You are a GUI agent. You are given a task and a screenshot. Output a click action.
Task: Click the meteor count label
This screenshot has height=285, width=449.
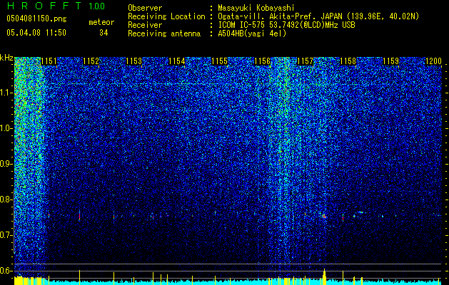click(x=101, y=22)
